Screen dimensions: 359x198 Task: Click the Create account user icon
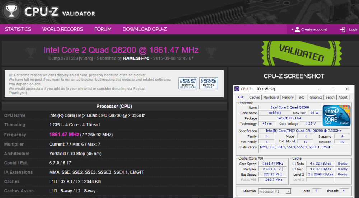[297, 29]
